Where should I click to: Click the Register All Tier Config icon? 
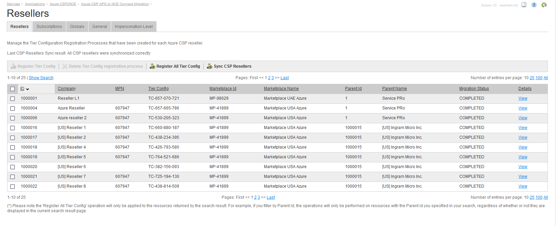pyautogui.click(x=152, y=66)
